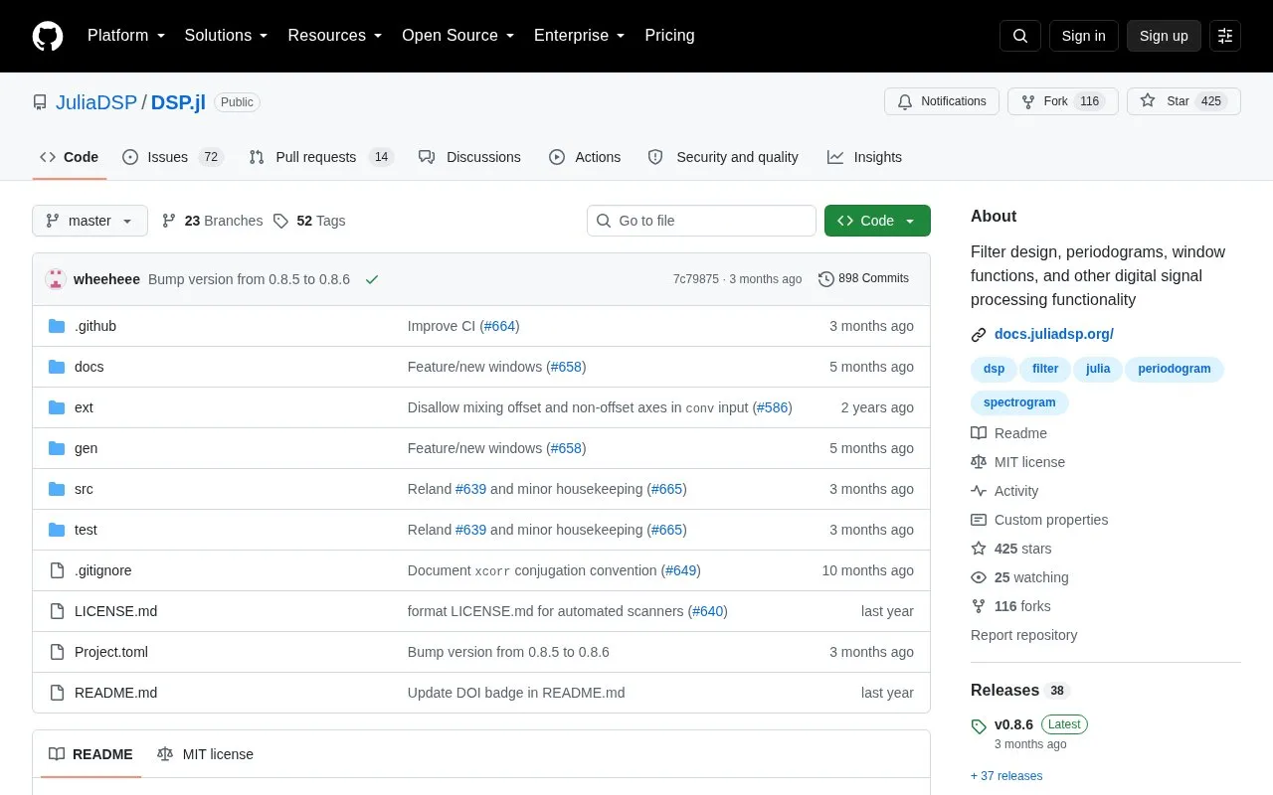The height and width of the screenshot is (795, 1273).
Task: Click the Activity pulse icon
Action: [979, 491]
